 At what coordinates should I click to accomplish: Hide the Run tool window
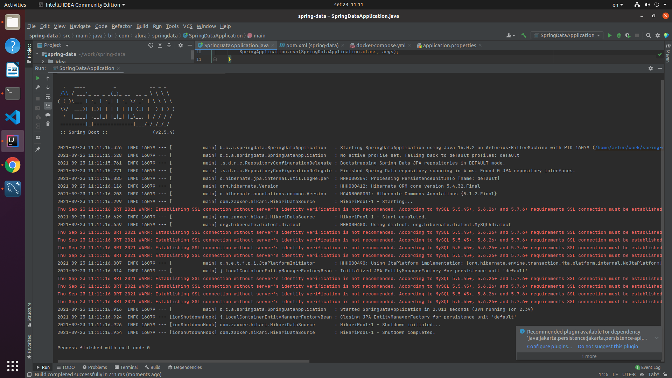point(660,68)
